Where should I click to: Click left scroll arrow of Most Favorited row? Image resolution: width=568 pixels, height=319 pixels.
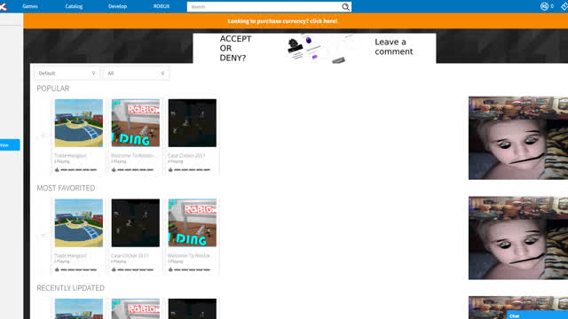tap(43, 236)
